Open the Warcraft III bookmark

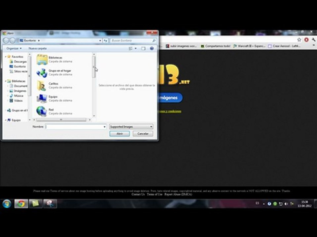[249, 46]
